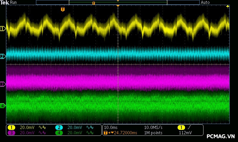Select the yellow channel 1 badge in readout
The width and height of the screenshot is (238, 142).
[11, 128]
